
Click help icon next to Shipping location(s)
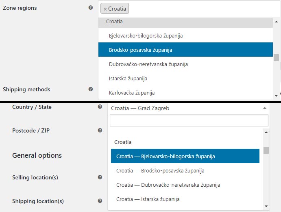pyautogui.click(x=100, y=201)
